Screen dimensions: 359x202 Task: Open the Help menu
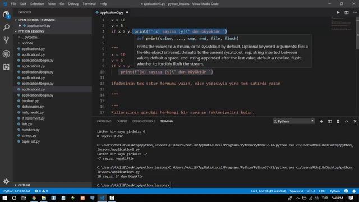click(x=103, y=4)
